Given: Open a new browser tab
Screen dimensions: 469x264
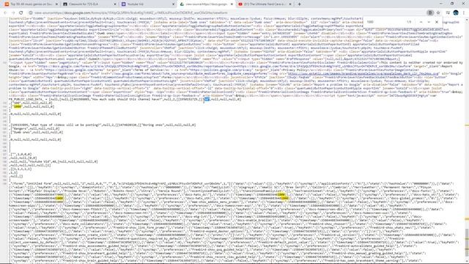Looking at the screenshot, I should 299,4.
